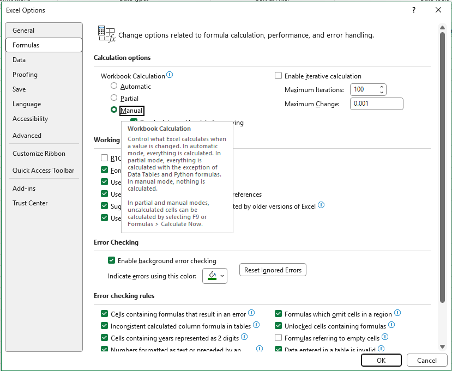Toggle 'Data entered in a table is invalid'
452x371 pixels.
pyautogui.click(x=278, y=349)
